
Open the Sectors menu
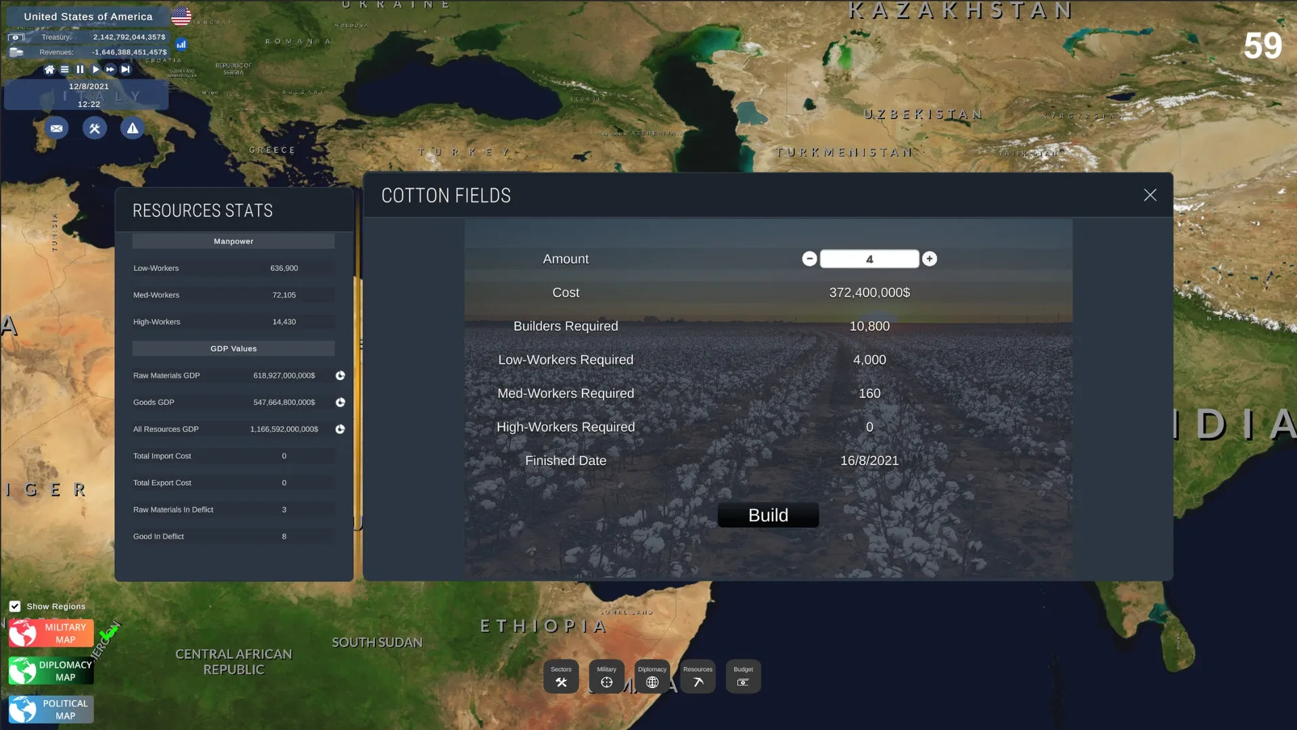(x=561, y=676)
